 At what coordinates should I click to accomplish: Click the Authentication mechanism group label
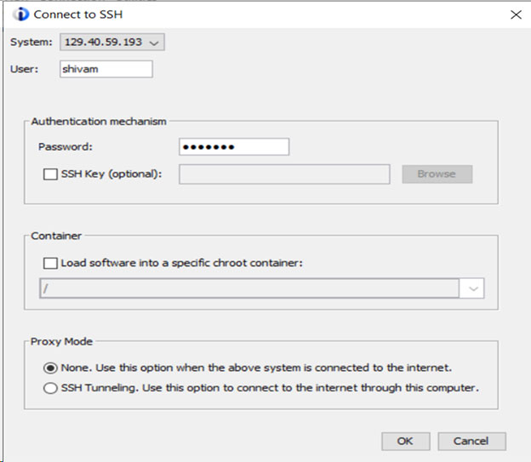[x=99, y=122]
